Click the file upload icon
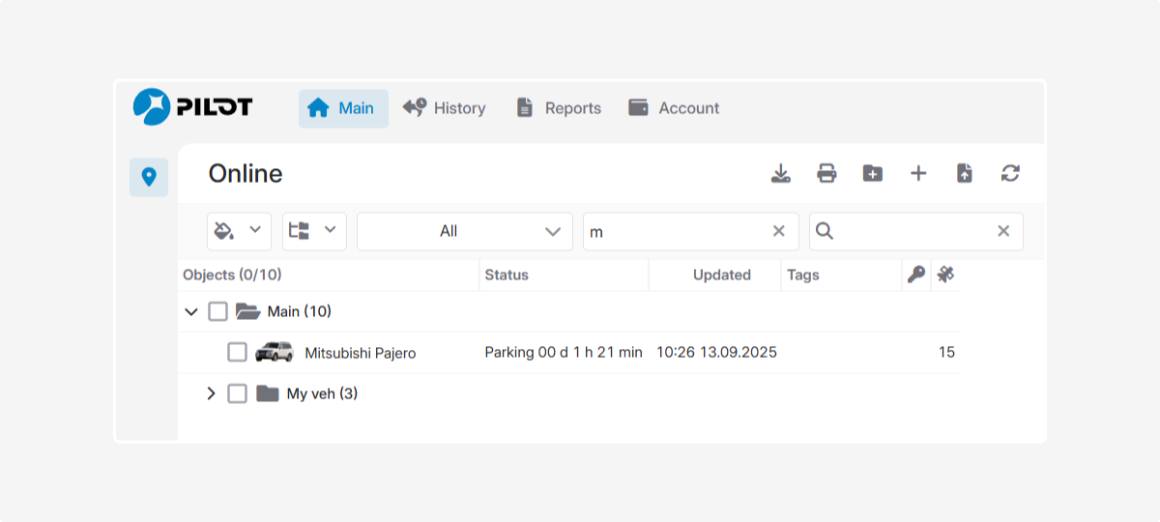Viewport: 1160px width, 522px height. coord(964,174)
